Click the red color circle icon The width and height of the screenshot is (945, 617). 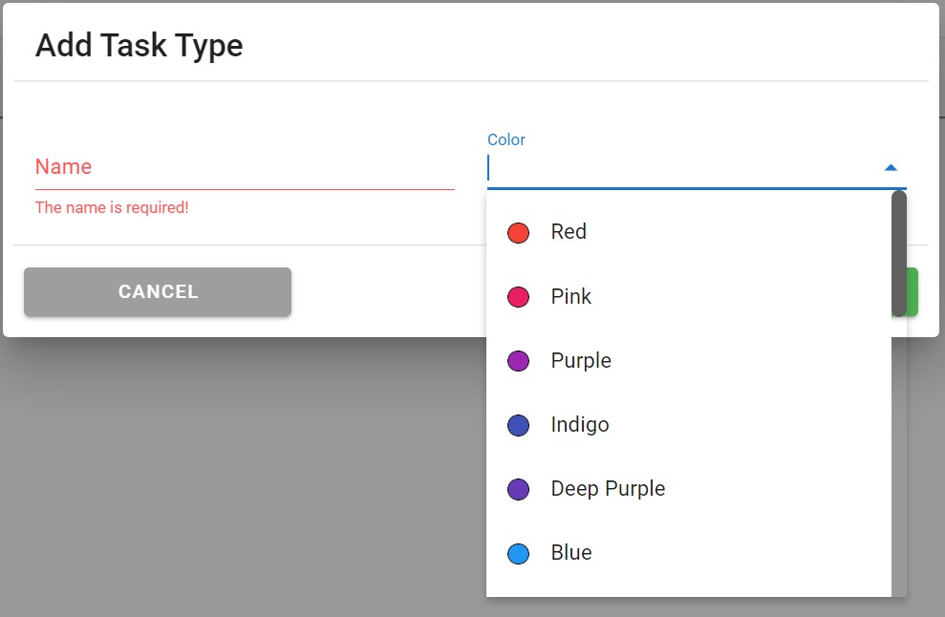point(518,233)
